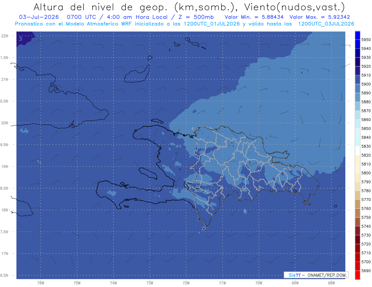This screenshot has height=287, width=372.
Task: Click the '0.5N' latitude label
Action: click(4, 101)
